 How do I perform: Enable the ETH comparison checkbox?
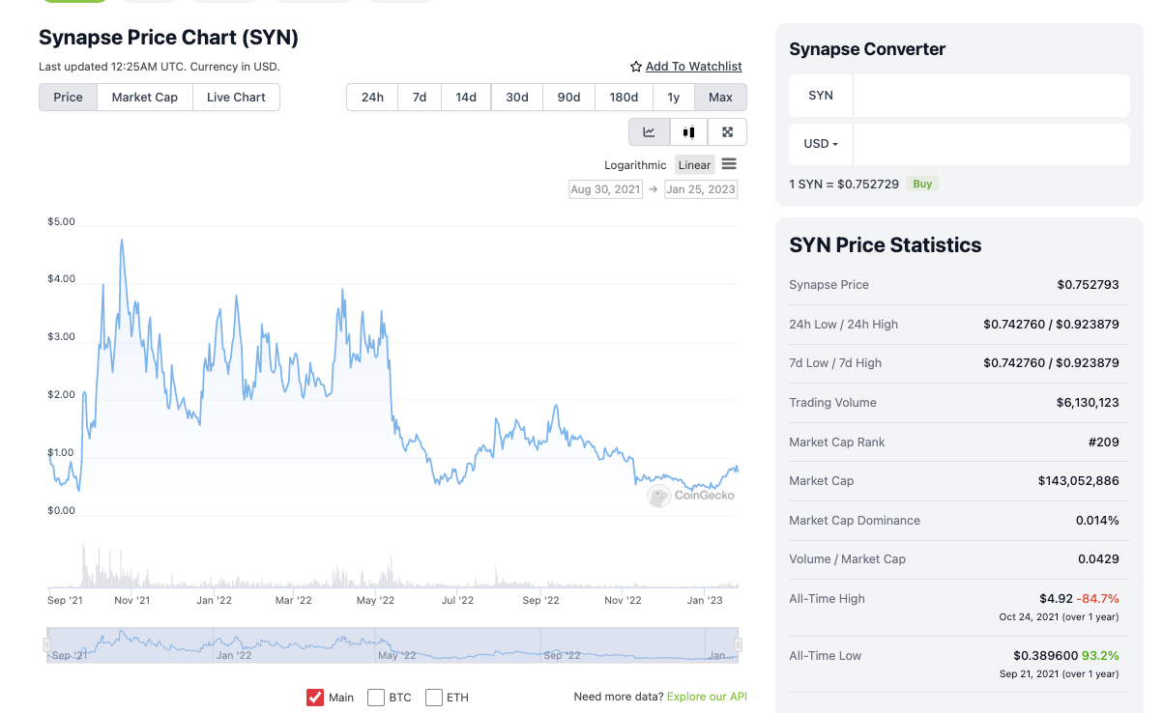click(x=434, y=697)
